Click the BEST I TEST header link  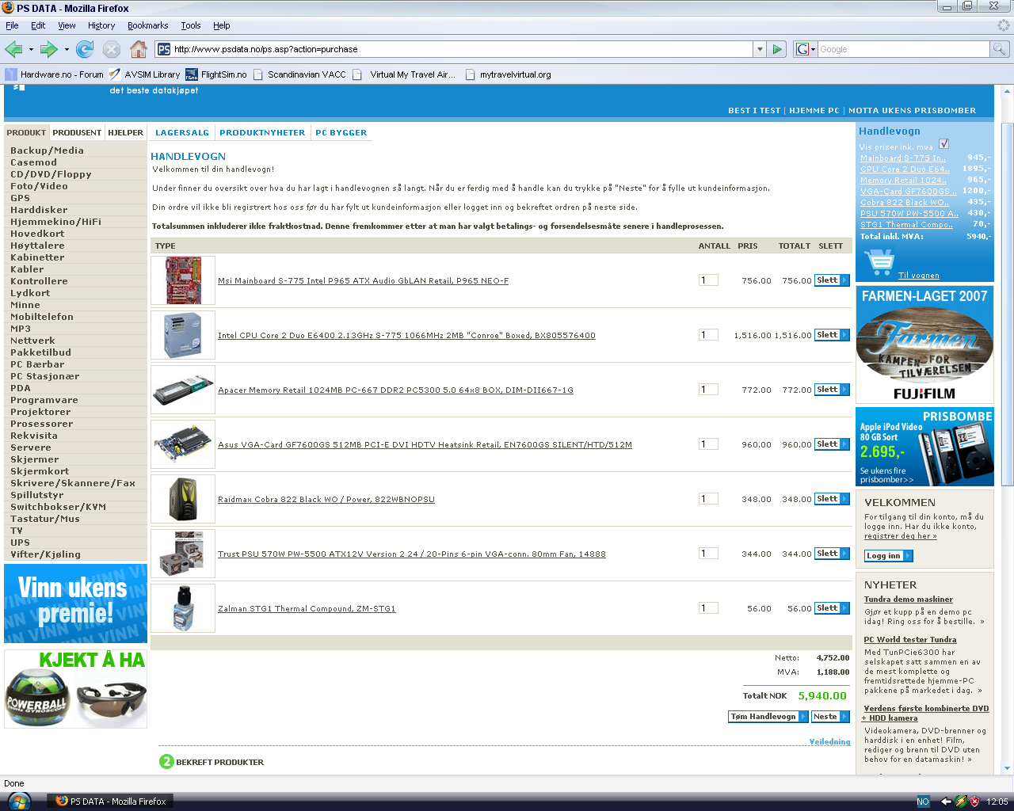tap(754, 111)
